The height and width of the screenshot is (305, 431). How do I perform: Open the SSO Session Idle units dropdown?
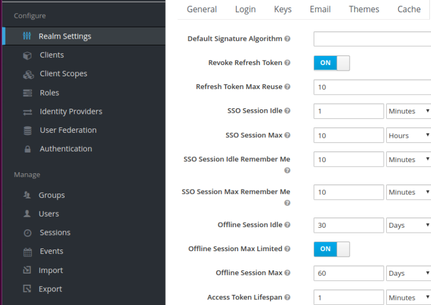[409, 111]
